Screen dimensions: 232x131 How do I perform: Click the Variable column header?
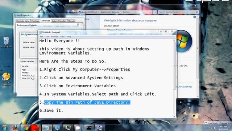29,66
